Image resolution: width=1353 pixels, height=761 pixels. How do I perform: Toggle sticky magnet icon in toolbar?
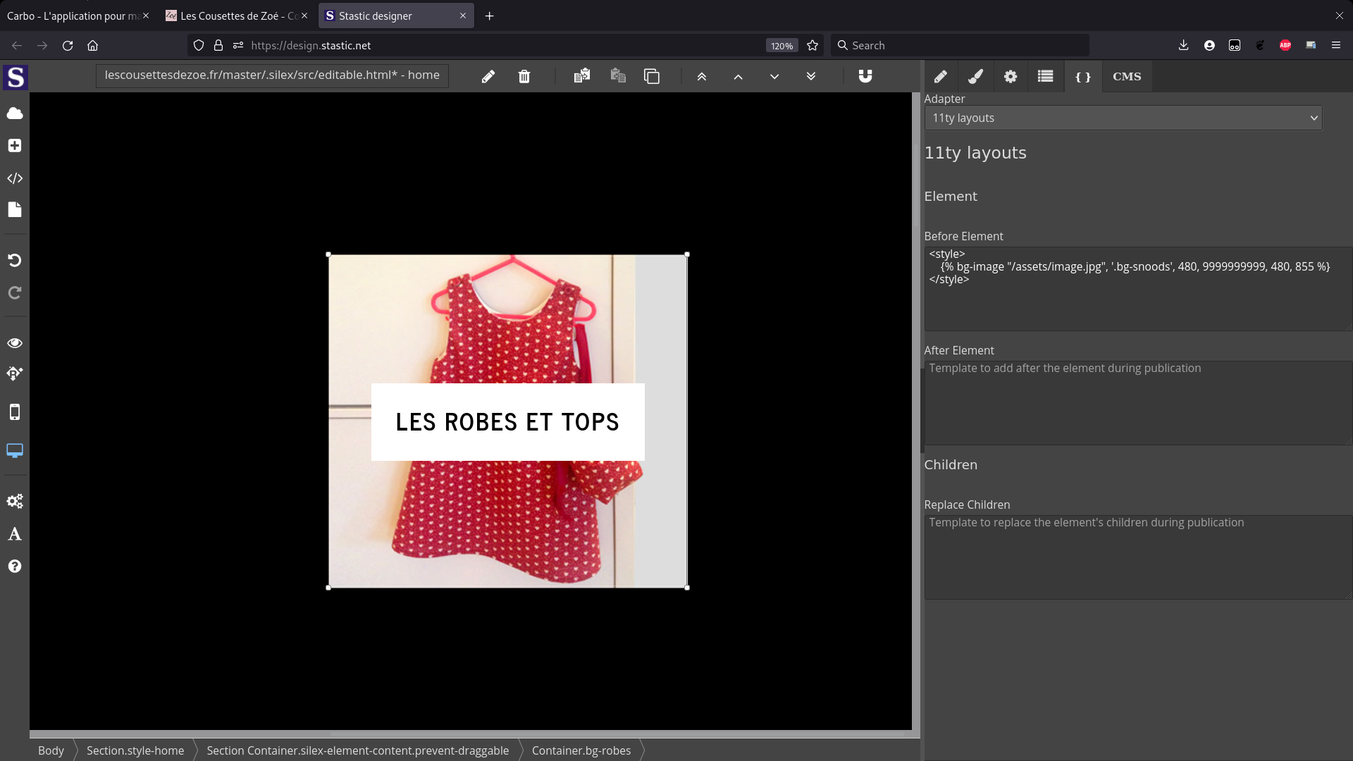pyautogui.click(x=865, y=76)
